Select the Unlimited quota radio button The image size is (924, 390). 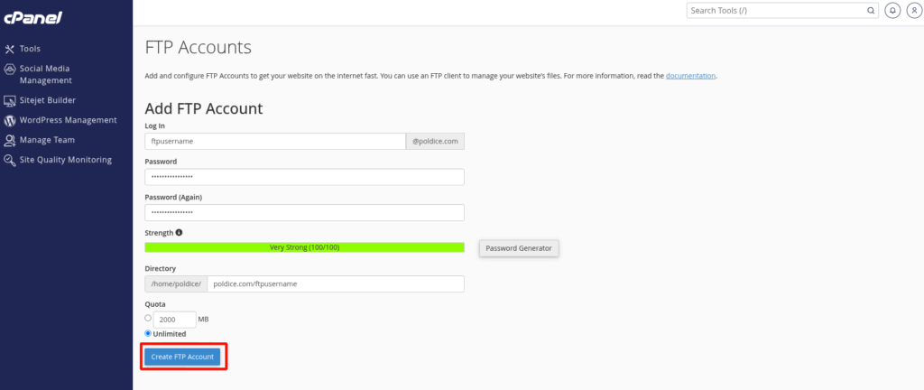(x=149, y=333)
